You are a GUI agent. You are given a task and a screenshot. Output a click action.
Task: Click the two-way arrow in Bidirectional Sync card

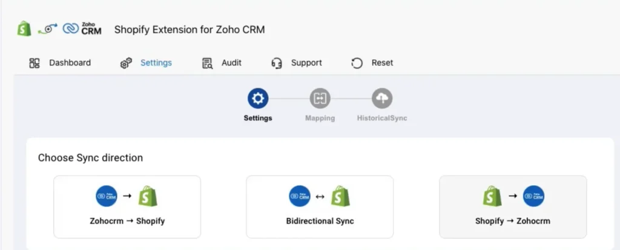(x=320, y=196)
